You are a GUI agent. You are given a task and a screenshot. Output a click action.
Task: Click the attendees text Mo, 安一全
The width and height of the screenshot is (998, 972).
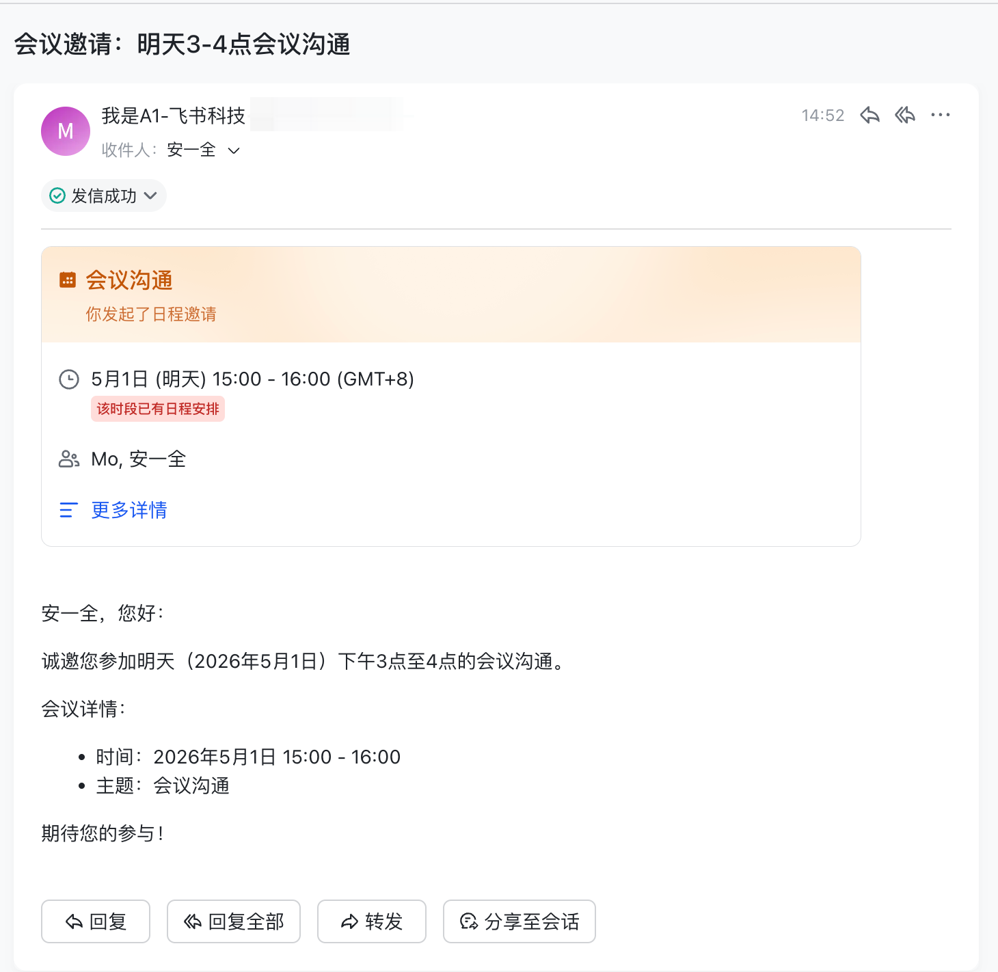[139, 459]
